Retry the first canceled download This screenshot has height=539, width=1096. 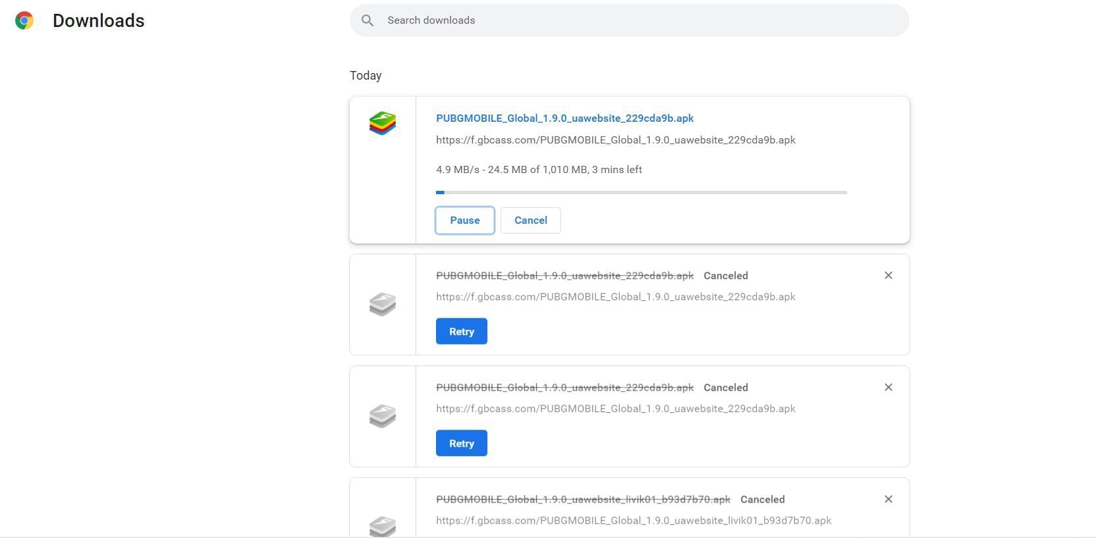(x=461, y=332)
